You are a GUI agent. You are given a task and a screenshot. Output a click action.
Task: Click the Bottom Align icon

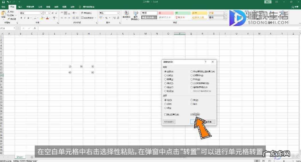pos(69,13)
